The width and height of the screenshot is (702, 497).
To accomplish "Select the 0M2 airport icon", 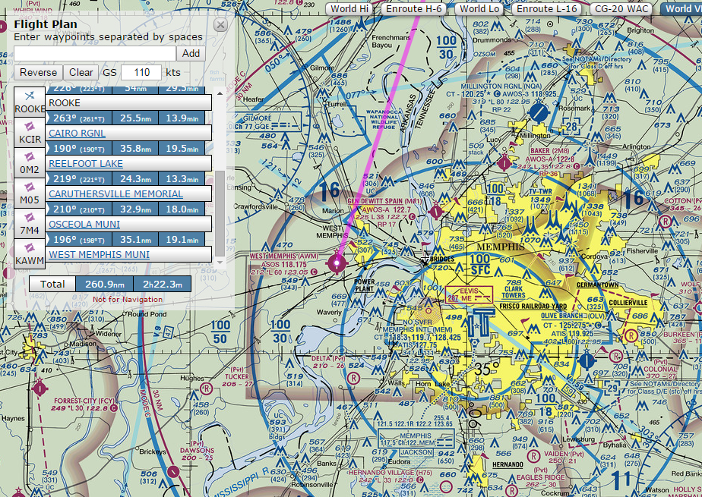I will click(30, 163).
